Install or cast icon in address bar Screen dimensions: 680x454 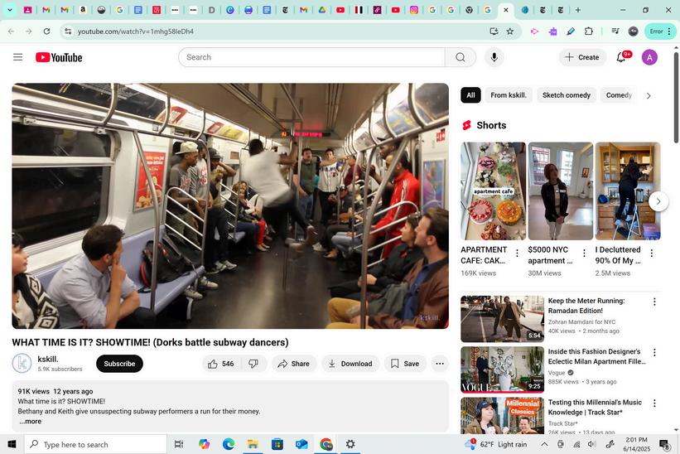click(494, 31)
